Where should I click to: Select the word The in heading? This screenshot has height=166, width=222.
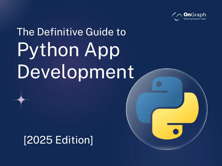click(26, 32)
